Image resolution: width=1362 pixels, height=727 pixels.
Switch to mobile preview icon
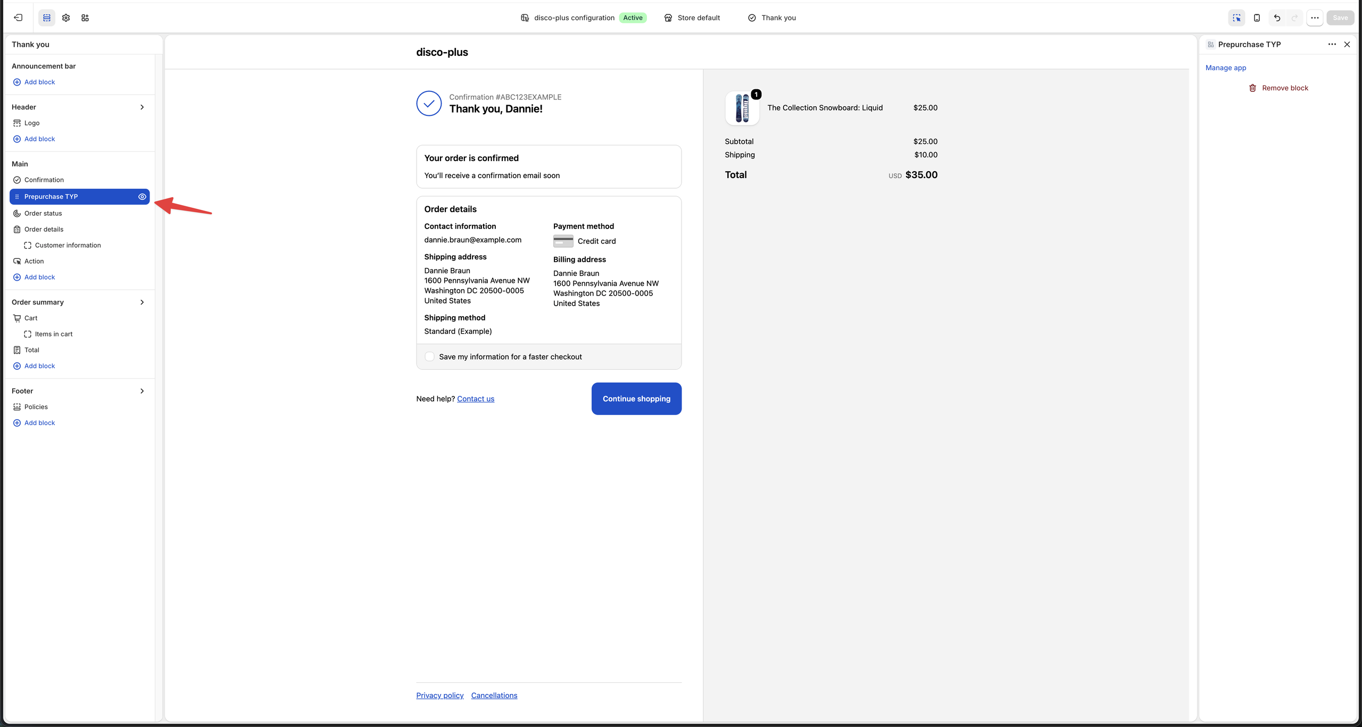tap(1257, 18)
